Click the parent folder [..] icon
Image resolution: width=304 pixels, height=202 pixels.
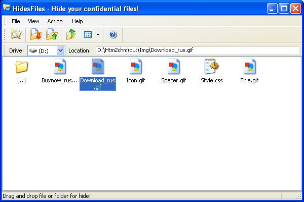tap(21, 67)
